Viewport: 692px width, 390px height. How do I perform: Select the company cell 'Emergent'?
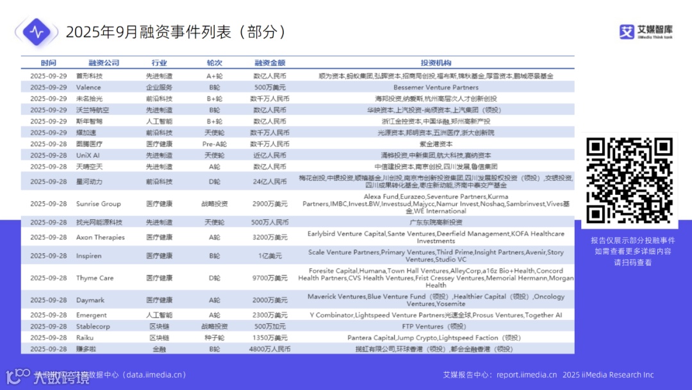point(92,315)
